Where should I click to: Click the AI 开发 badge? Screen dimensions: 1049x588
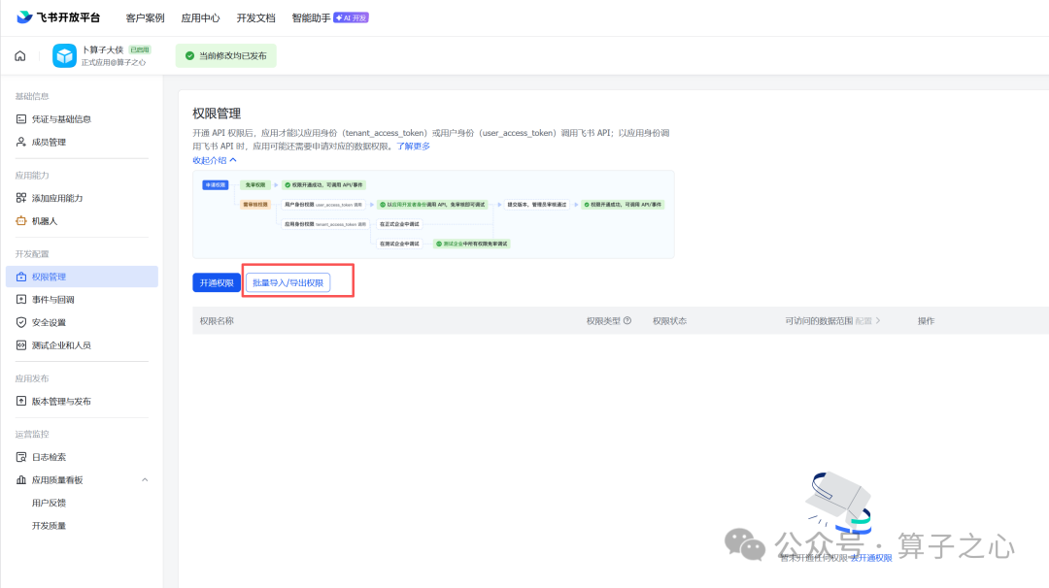(x=352, y=18)
